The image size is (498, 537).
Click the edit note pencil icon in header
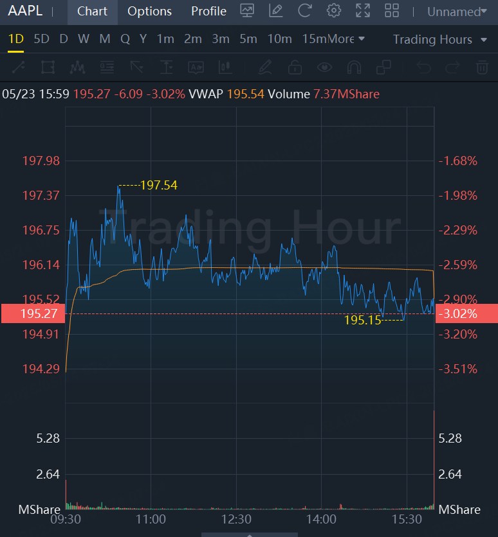coord(276,11)
